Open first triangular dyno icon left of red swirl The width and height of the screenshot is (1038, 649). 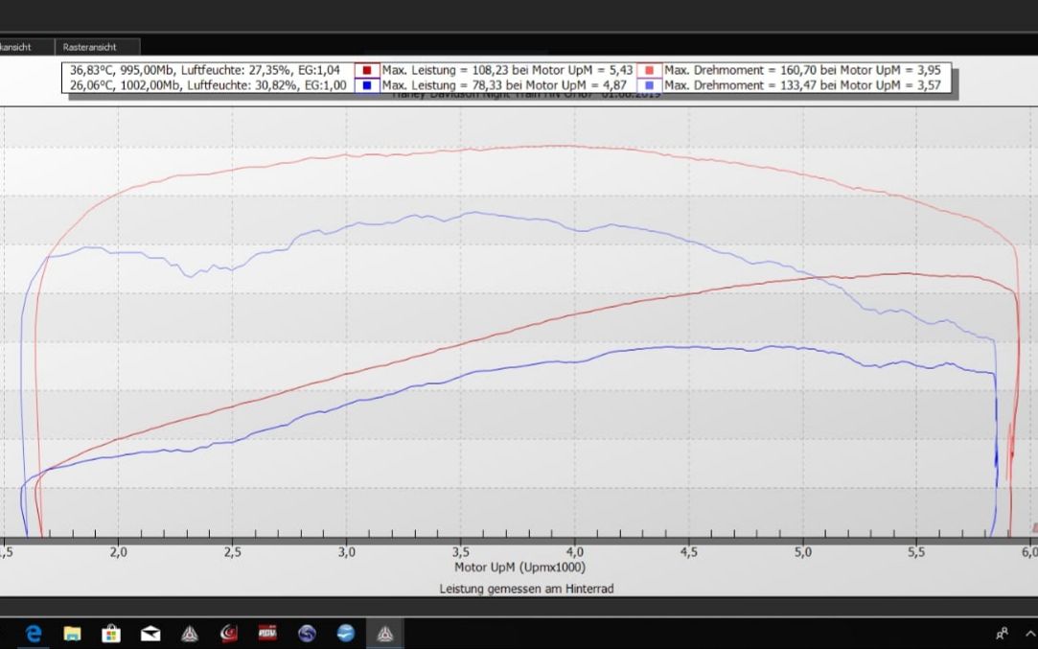[190, 633]
